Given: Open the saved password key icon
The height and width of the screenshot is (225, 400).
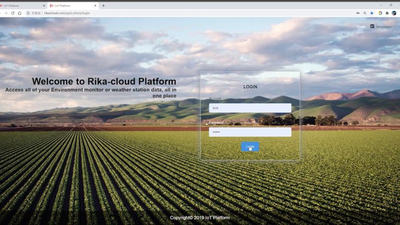Looking at the screenshot, I should pos(358,13).
